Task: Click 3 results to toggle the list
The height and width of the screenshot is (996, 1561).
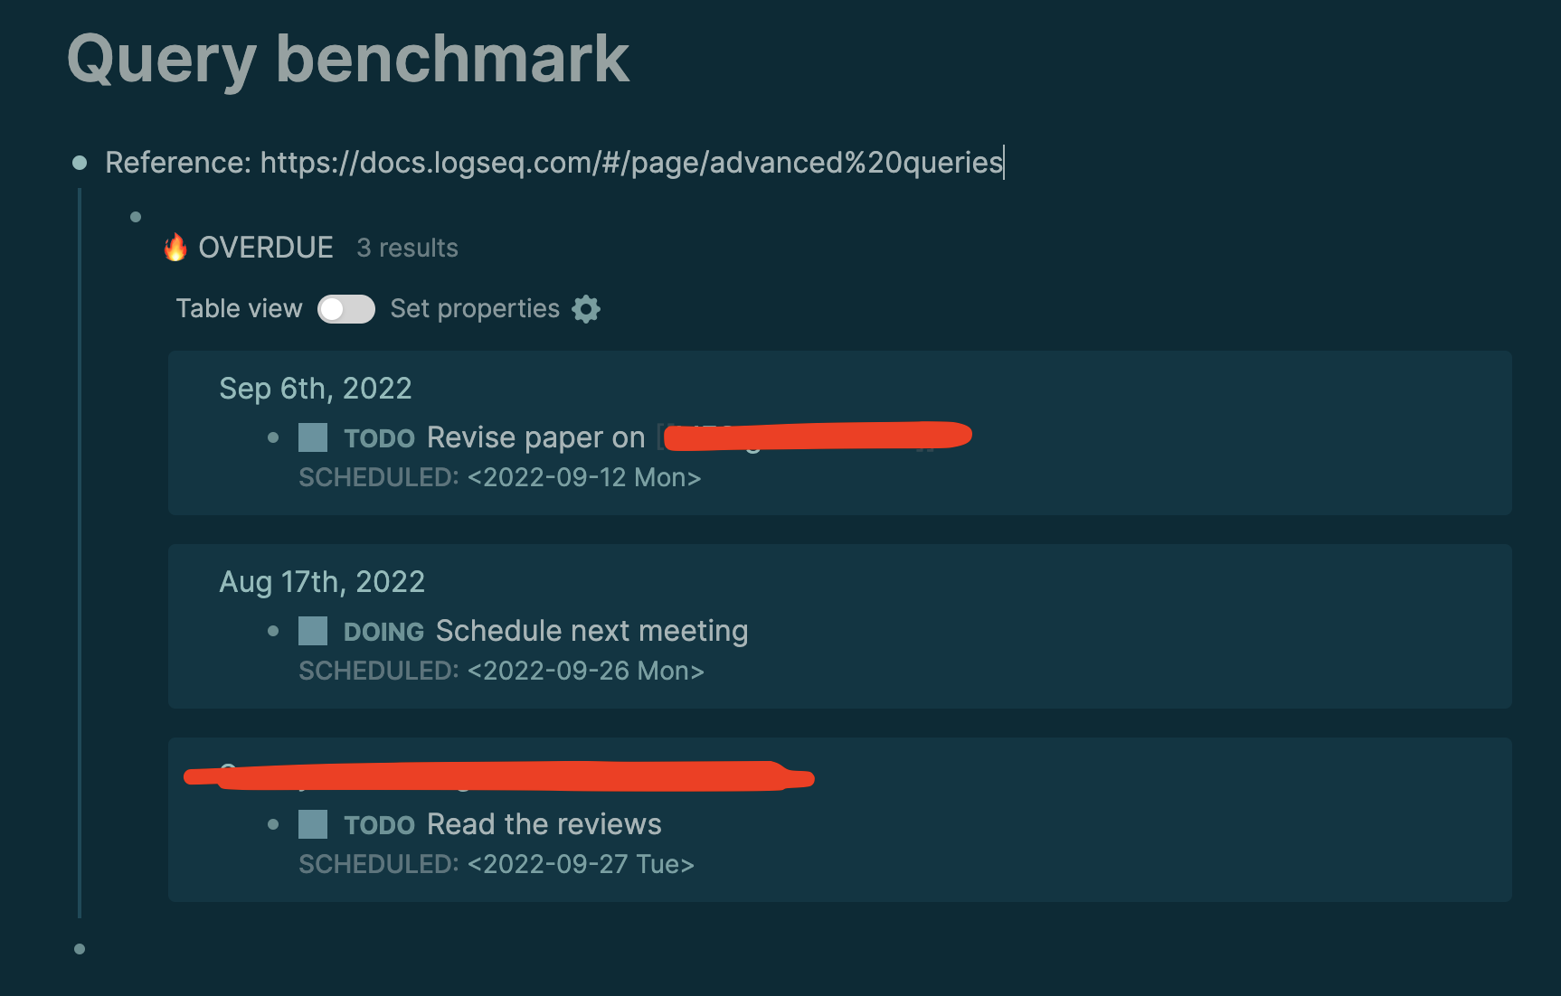Action: [x=407, y=248]
